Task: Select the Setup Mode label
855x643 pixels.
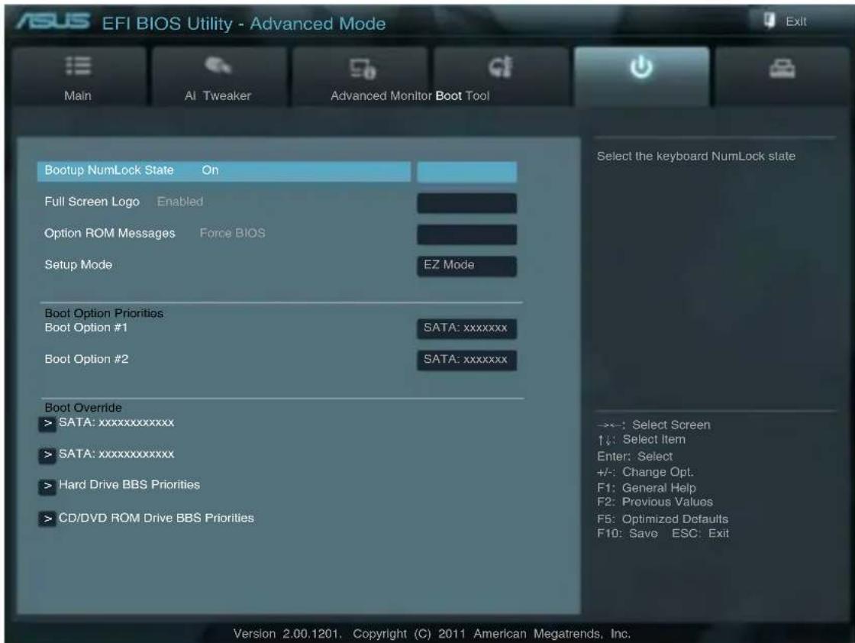Action: (x=79, y=264)
